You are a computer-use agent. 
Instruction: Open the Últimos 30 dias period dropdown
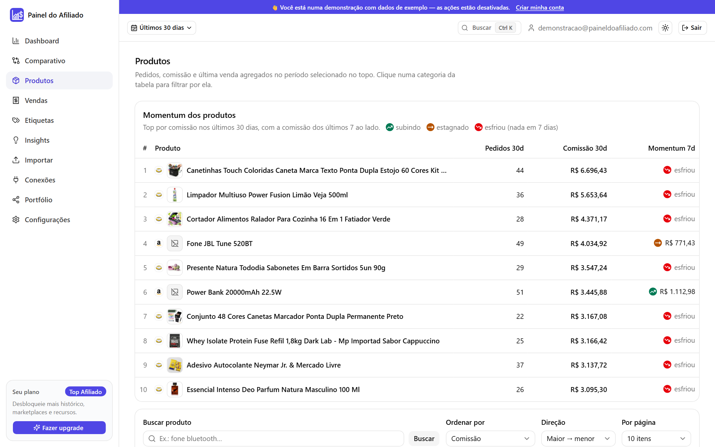point(162,28)
